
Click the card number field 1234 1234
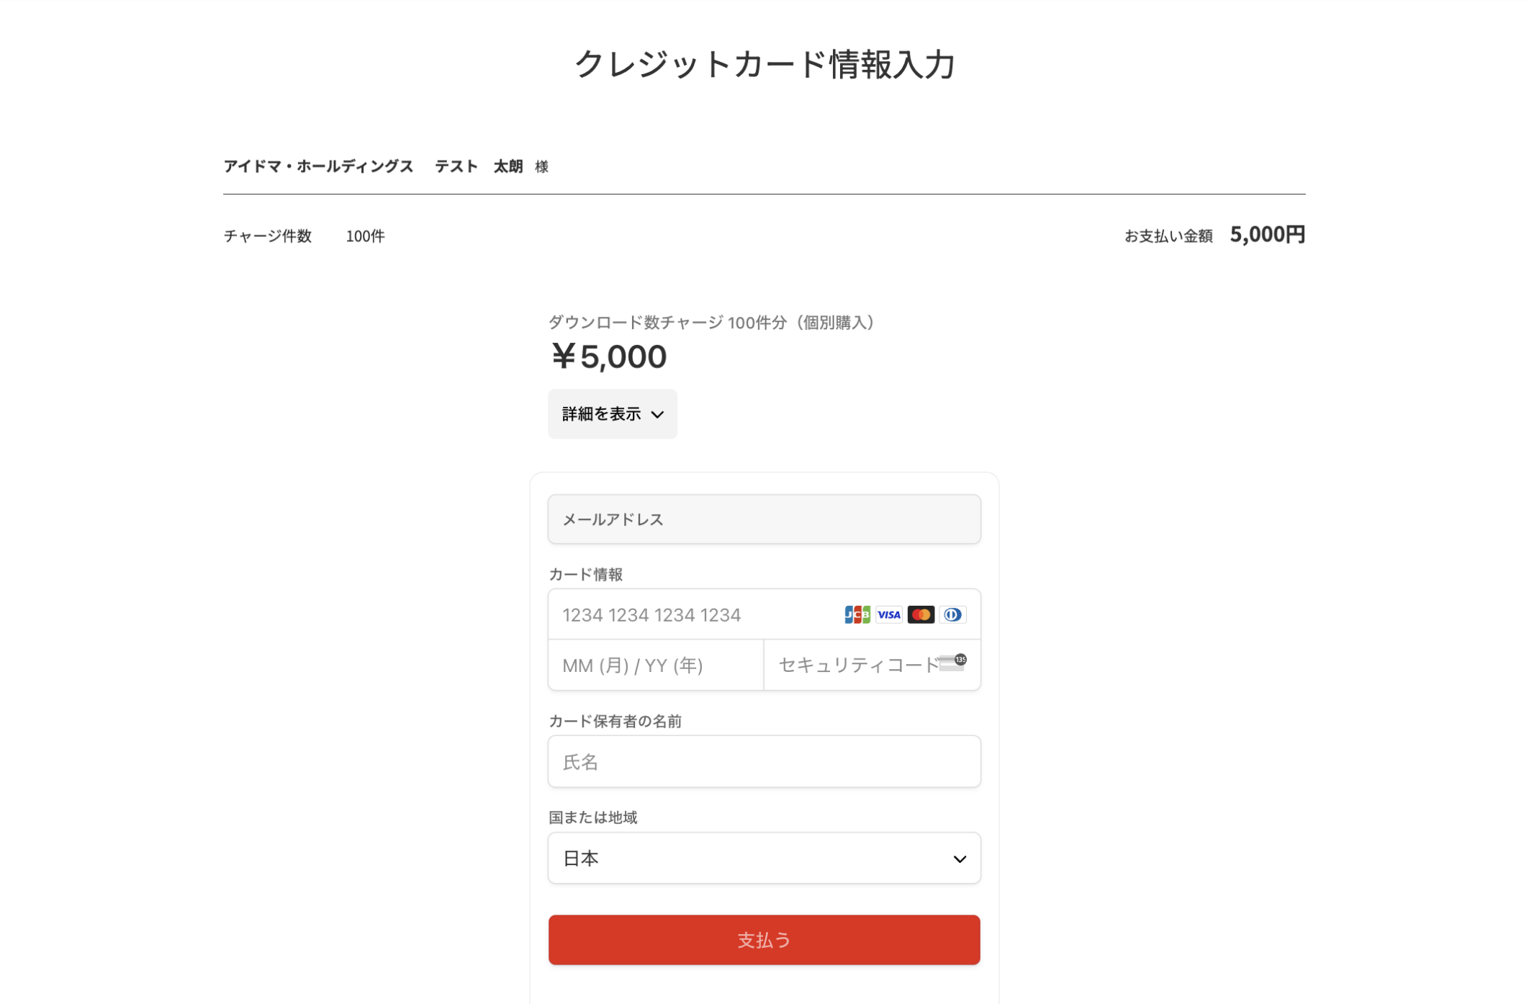coord(691,615)
